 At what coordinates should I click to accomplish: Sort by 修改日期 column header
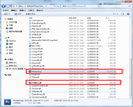click(72, 18)
